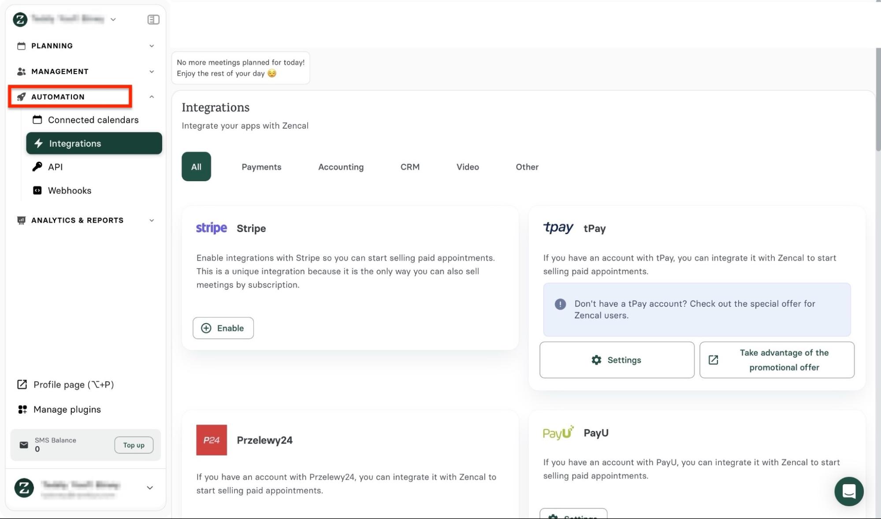Click the Przelewy24 red P24 logo
The width and height of the screenshot is (881, 519).
212,440
